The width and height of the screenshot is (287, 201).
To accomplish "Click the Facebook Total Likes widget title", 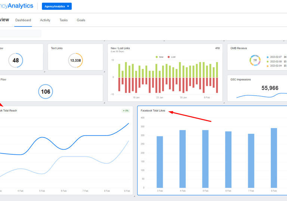I will coord(153,111).
